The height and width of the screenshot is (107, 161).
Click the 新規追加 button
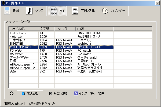58,93
